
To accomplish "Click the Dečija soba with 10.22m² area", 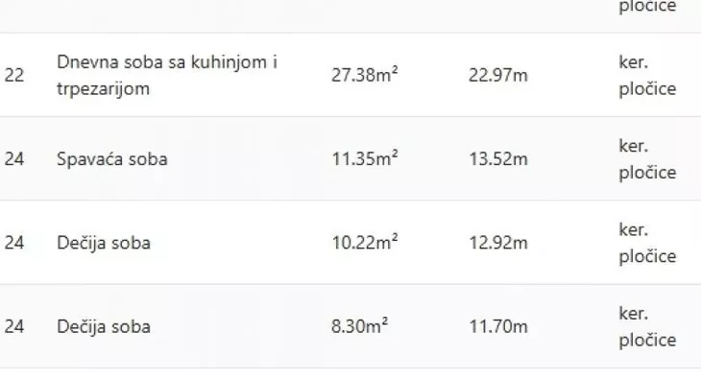I will tap(104, 243).
